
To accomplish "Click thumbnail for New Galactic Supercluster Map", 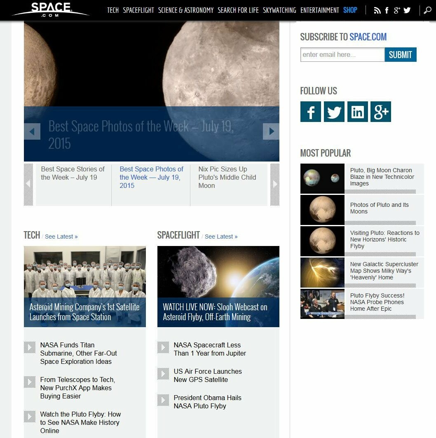I will click(322, 272).
